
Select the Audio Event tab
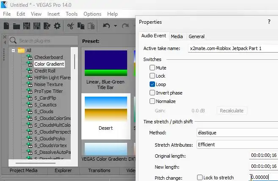tap(154, 36)
